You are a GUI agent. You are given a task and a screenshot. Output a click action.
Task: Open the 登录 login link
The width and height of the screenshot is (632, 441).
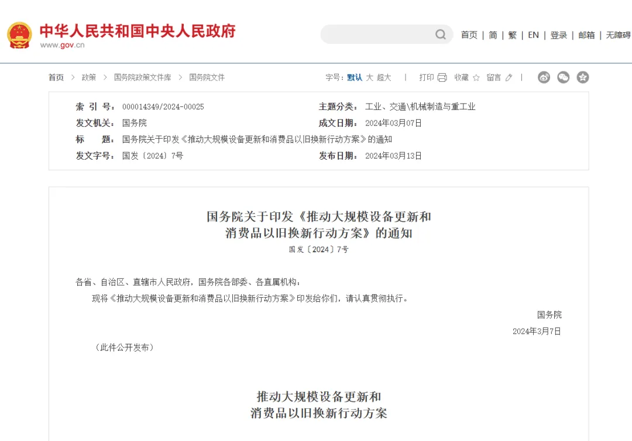point(558,35)
